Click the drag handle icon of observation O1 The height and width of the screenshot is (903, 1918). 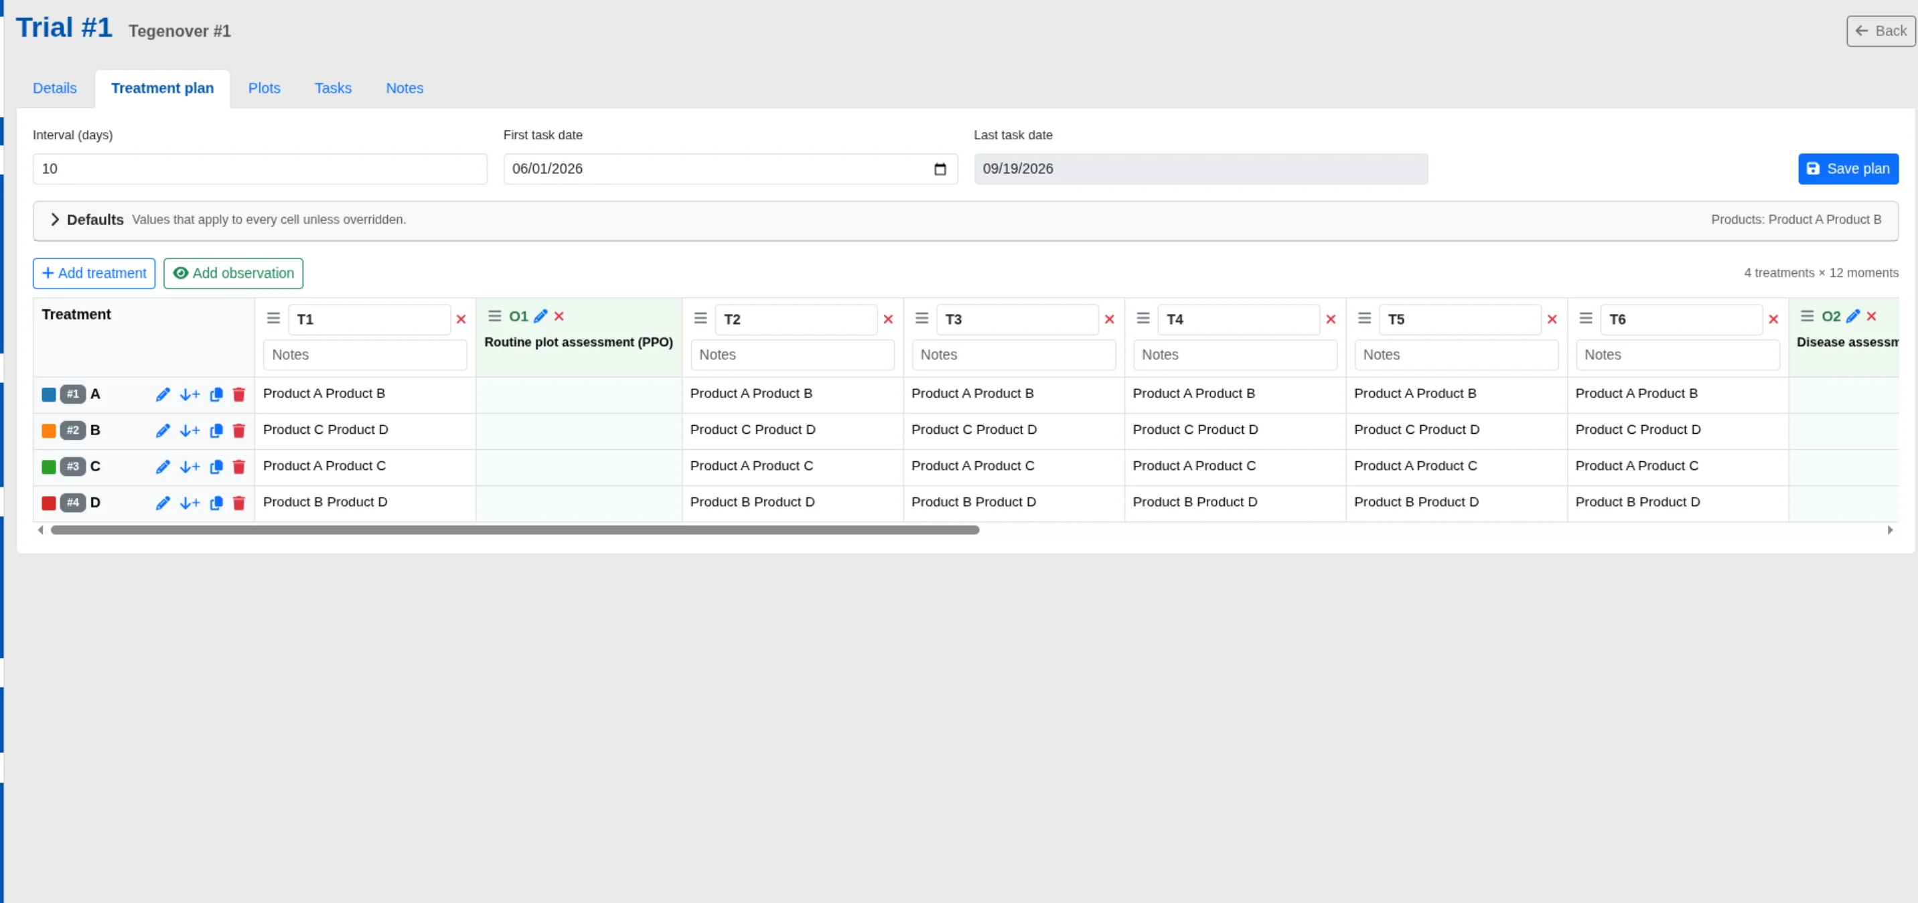tap(495, 316)
